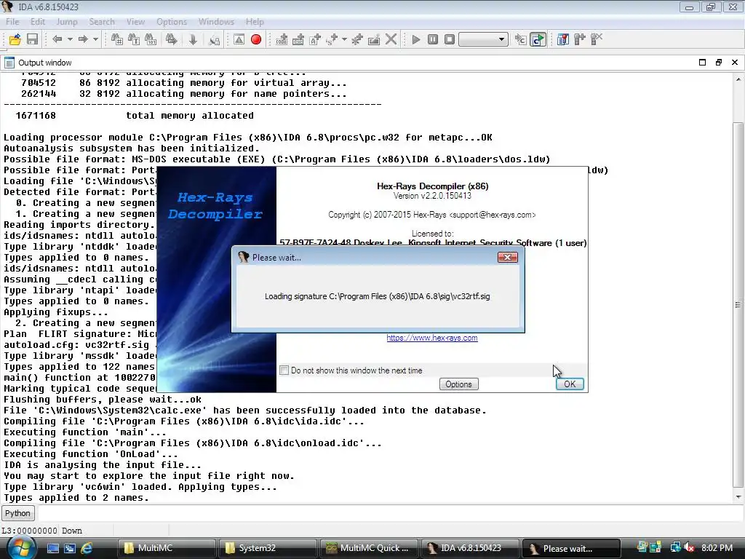Image resolution: width=745 pixels, height=559 pixels.
Task: Click the grey plug icon in the toolbar
Action: [580, 39]
